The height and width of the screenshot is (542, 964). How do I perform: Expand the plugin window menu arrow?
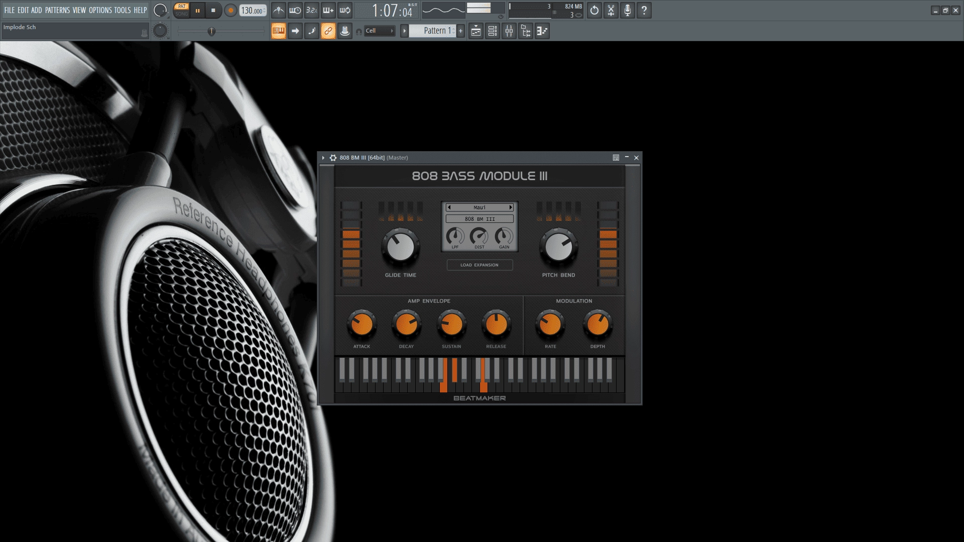coord(323,158)
